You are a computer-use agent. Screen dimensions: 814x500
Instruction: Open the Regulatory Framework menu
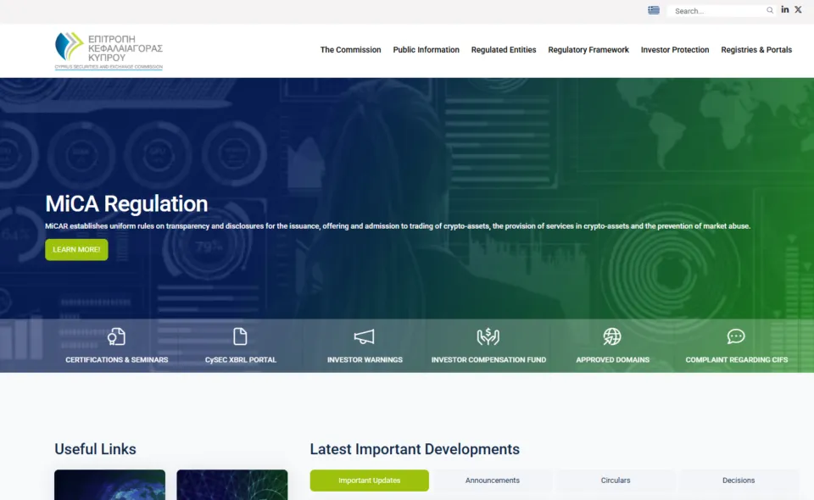tap(588, 50)
